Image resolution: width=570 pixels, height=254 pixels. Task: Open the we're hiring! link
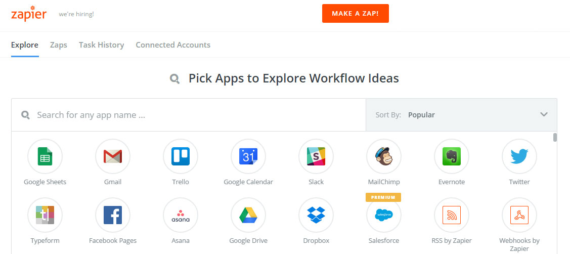(76, 15)
